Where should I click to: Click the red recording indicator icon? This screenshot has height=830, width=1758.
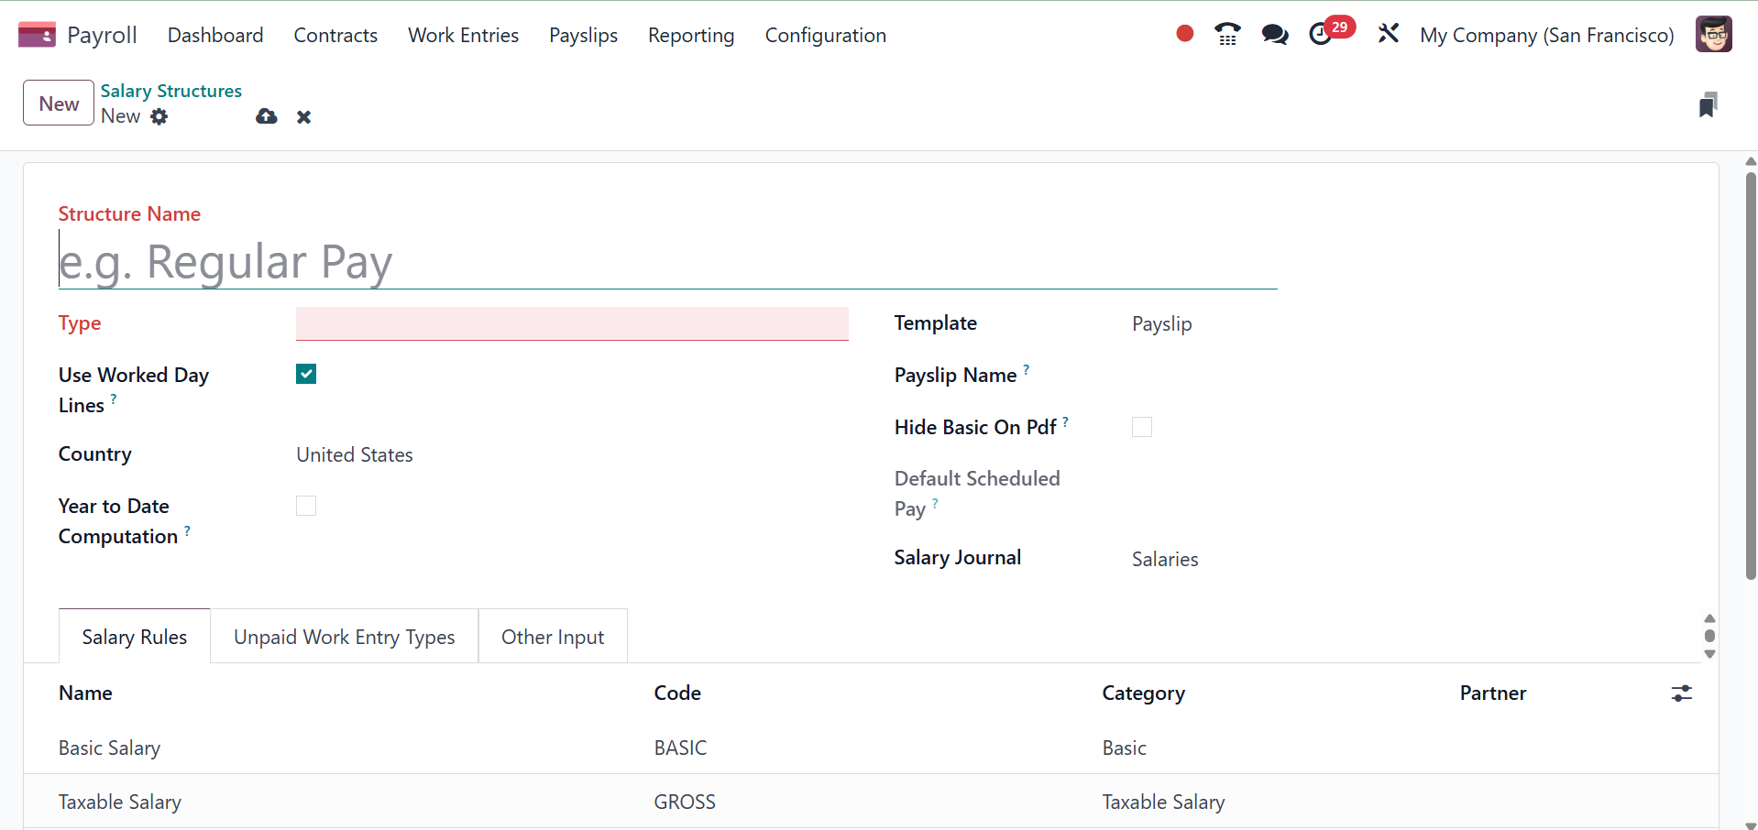[x=1184, y=34]
